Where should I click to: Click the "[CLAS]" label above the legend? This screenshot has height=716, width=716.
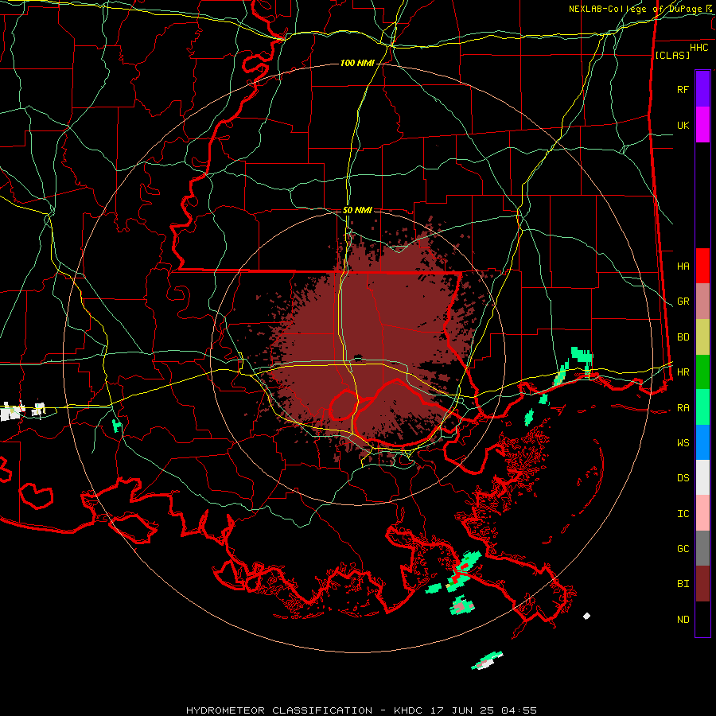[672, 55]
